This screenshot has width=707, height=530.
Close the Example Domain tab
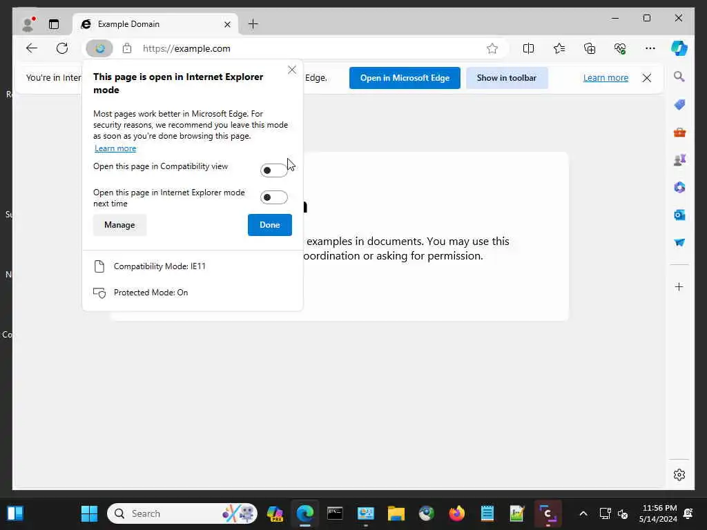(x=227, y=24)
